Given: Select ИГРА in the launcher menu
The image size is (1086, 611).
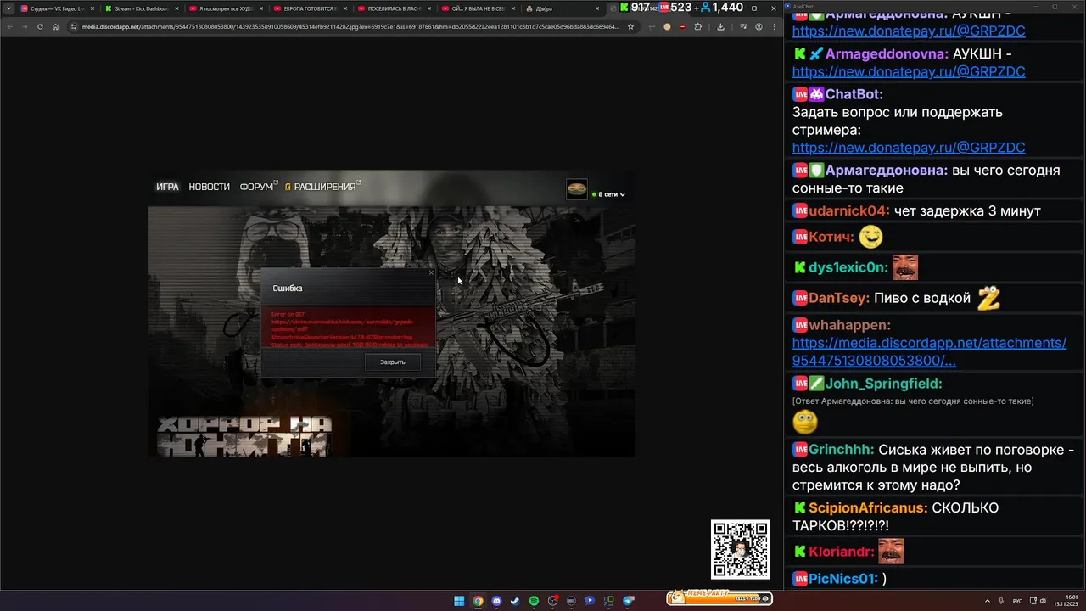Looking at the screenshot, I should (x=167, y=187).
